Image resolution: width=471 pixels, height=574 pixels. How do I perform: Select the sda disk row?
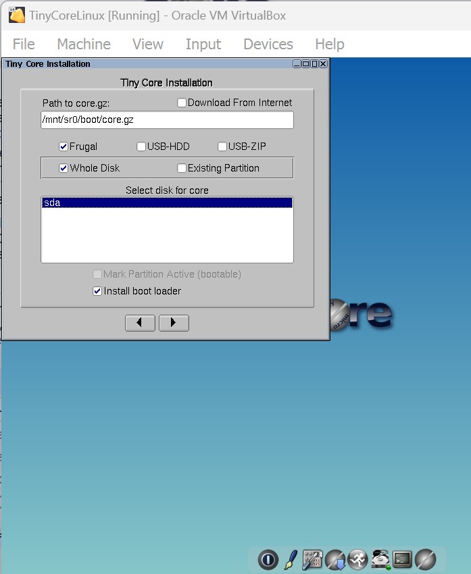[167, 203]
